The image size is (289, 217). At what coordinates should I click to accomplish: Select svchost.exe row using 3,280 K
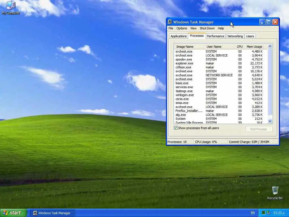pos(219,107)
